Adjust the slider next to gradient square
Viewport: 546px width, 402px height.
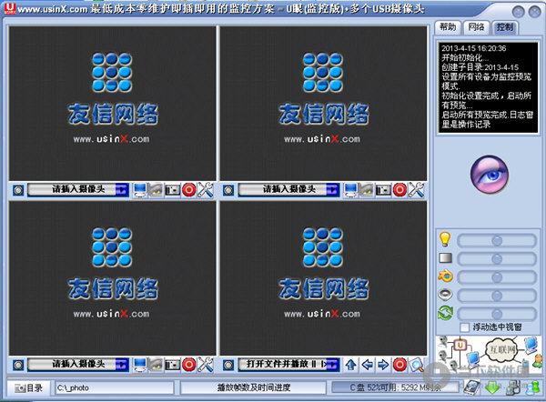coord(497,259)
